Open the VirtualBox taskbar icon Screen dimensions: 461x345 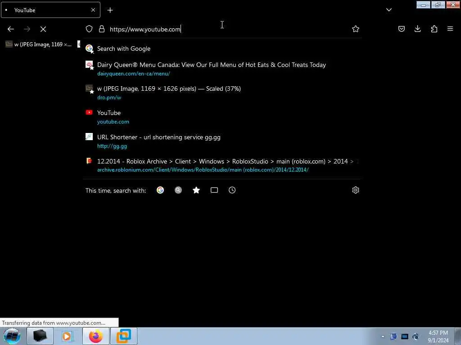124,336
